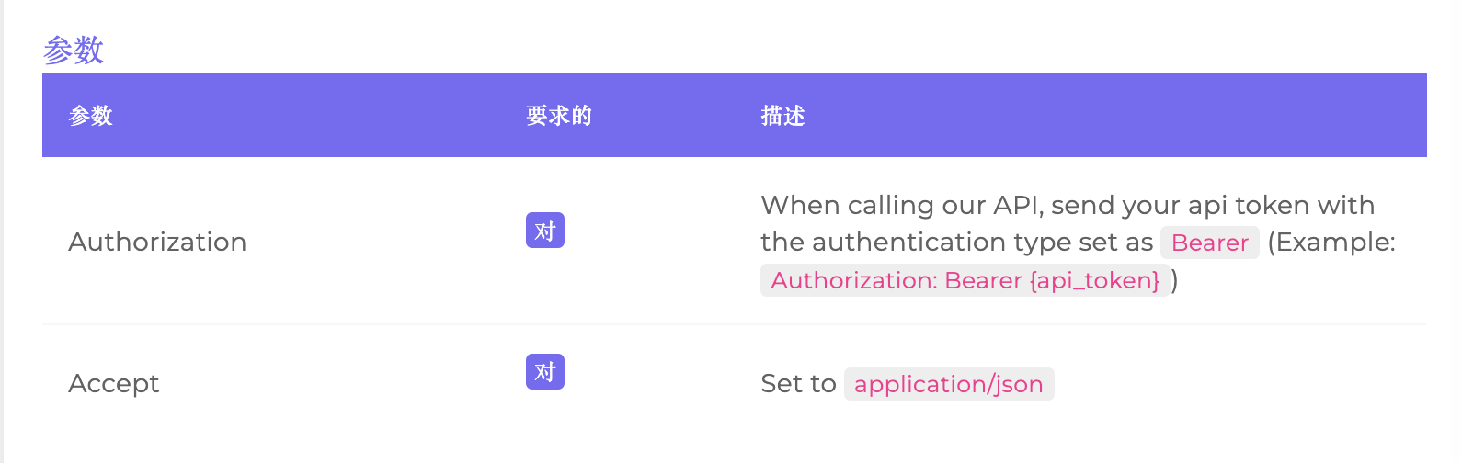
Task: Click the grey left page border
Action: tap(2, 231)
